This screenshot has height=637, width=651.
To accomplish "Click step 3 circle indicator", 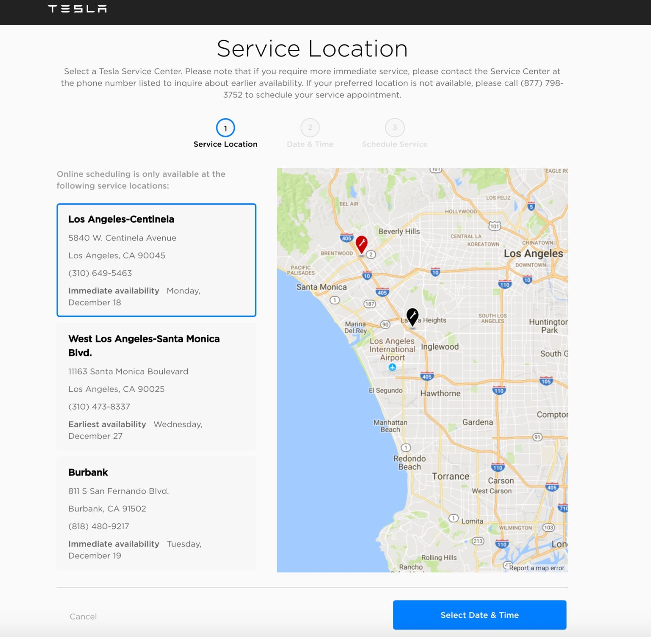I will point(394,128).
